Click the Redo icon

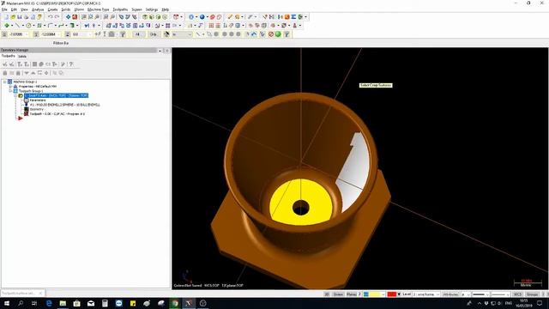[57, 17]
